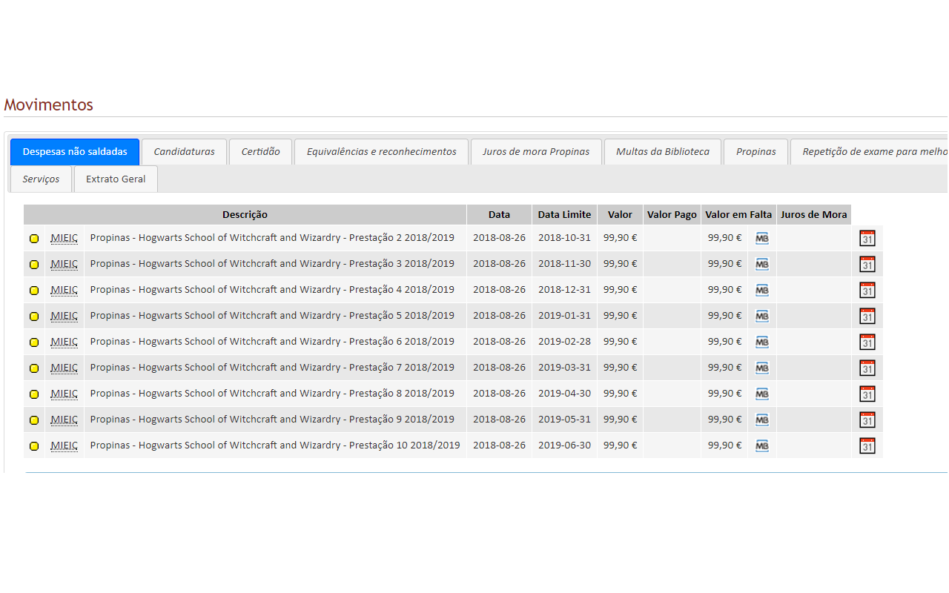Open the Repetição de exame tab

point(869,152)
